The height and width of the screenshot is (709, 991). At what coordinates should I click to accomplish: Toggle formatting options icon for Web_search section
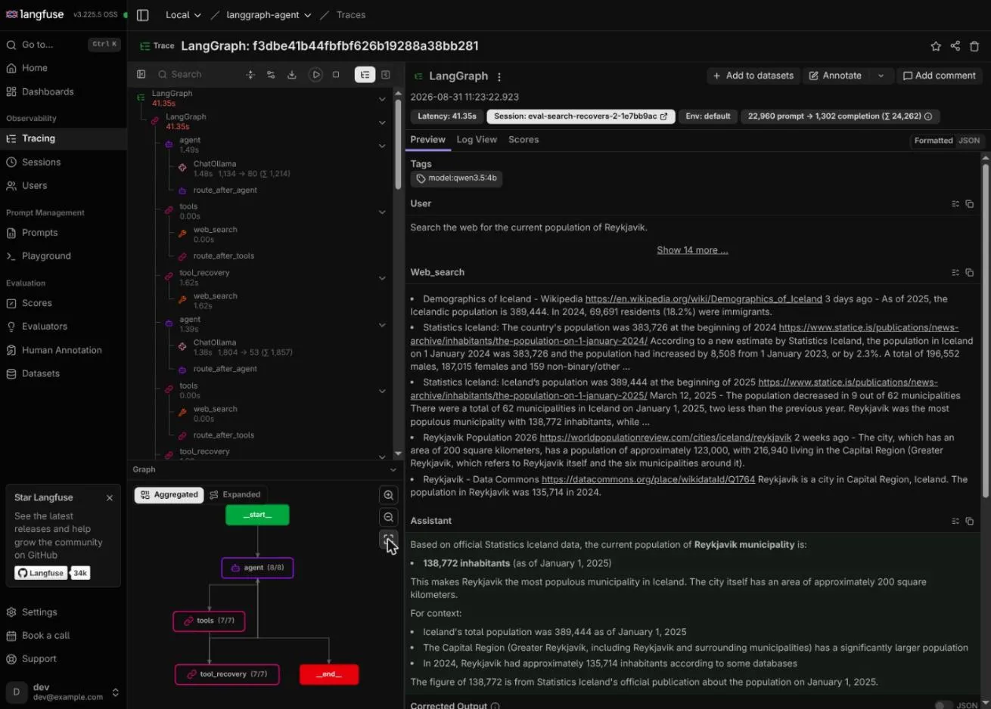pos(955,273)
